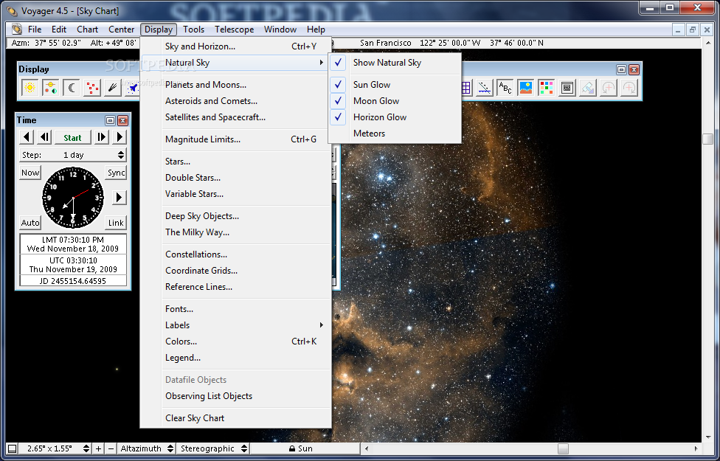Click the last grayed crosshair rotate icon
The height and width of the screenshot is (461, 720).
(x=629, y=87)
